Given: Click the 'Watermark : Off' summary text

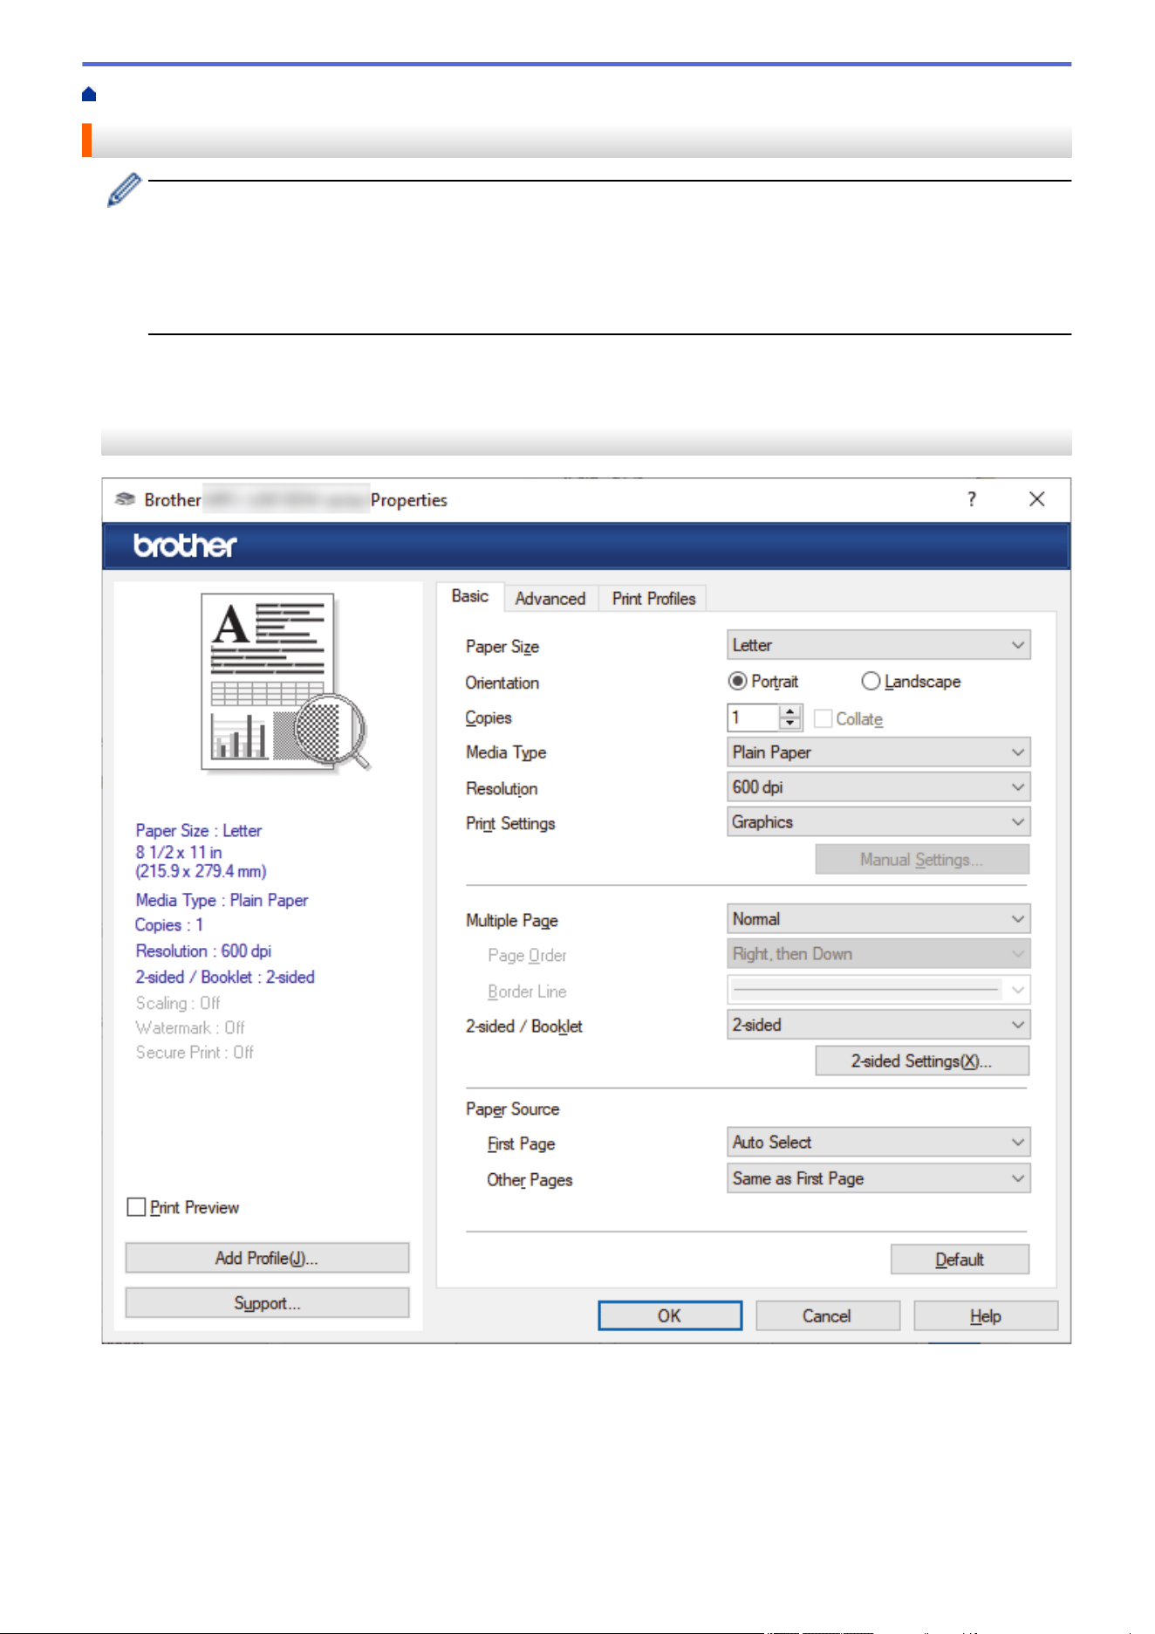Looking at the screenshot, I should 190,1027.
